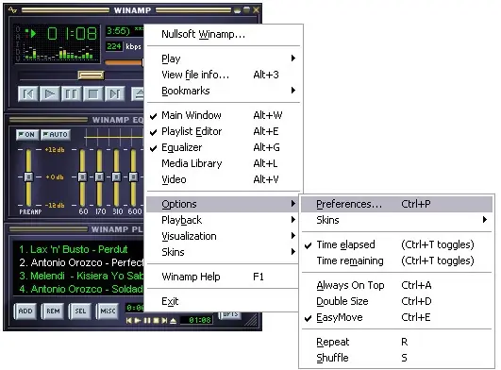
Task: Click the mini stop button in playlist editor
Action: 156,320
